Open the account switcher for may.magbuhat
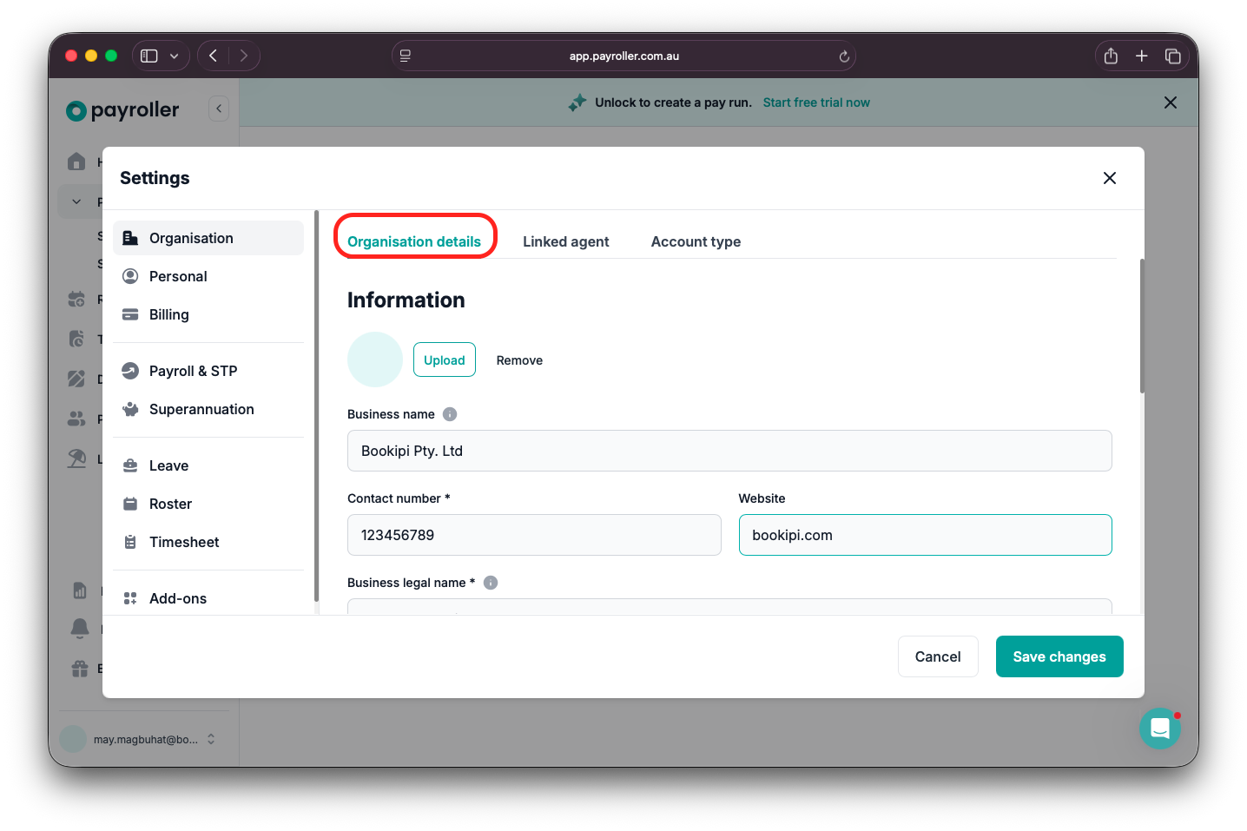This screenshot has width=1247, height=831. coord(139,739)
